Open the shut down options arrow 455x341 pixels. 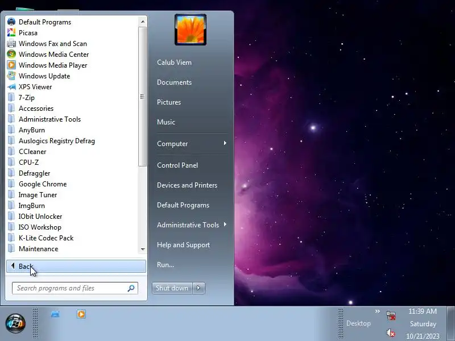198,288
